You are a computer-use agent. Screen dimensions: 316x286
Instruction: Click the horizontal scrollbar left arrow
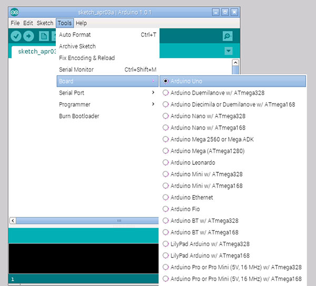tap(13, 221)
